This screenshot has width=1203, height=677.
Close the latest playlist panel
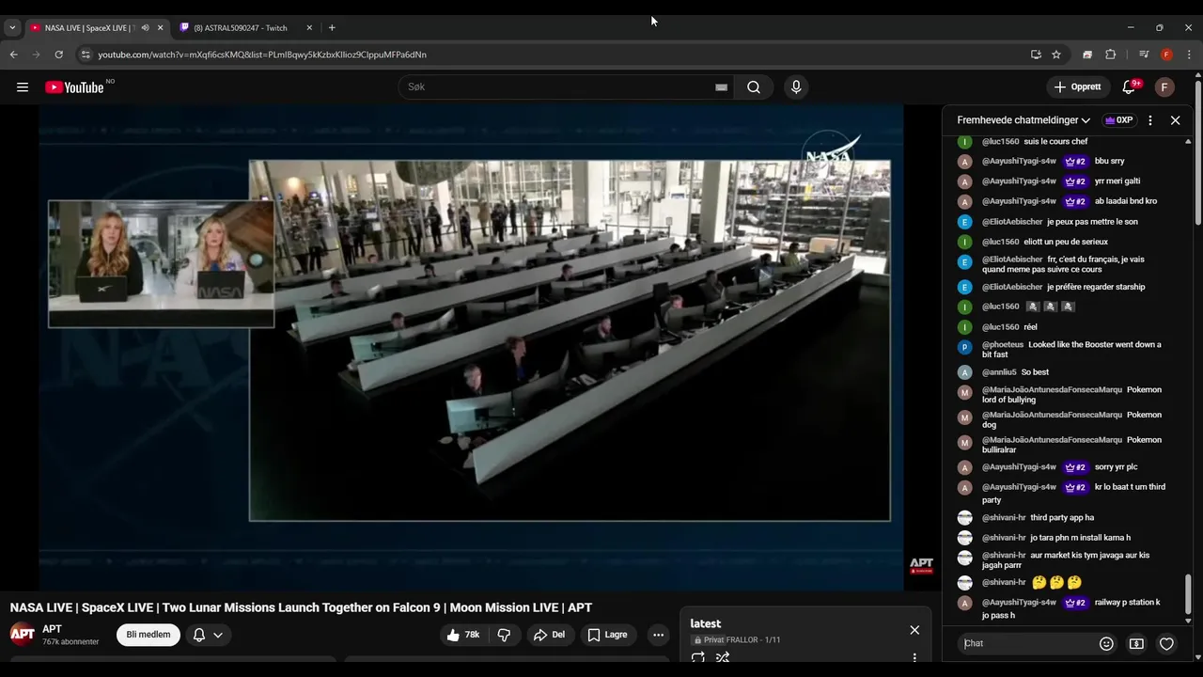pyautogui.click(x=914, y=630)
